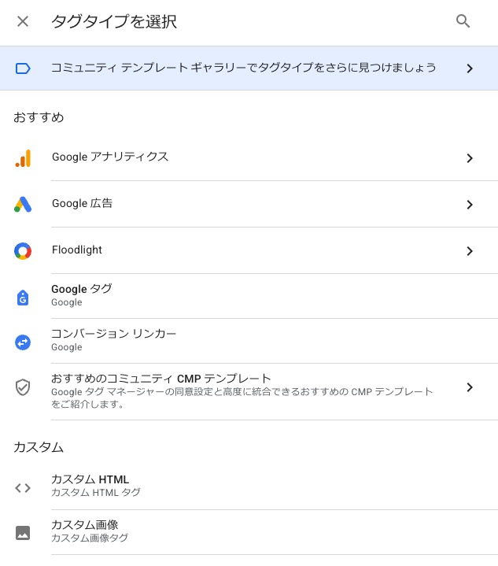
Task: Click the Google Analytics bar chart icon
Action: [23, 158]
